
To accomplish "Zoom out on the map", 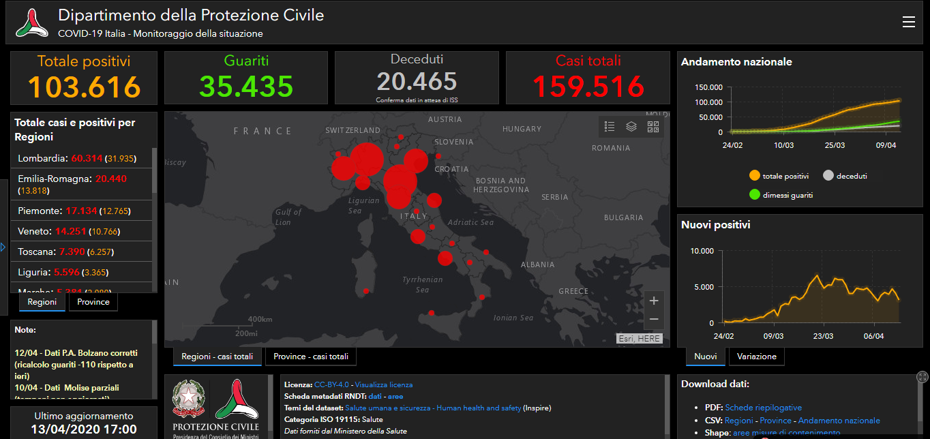I will tap(654, 319).
